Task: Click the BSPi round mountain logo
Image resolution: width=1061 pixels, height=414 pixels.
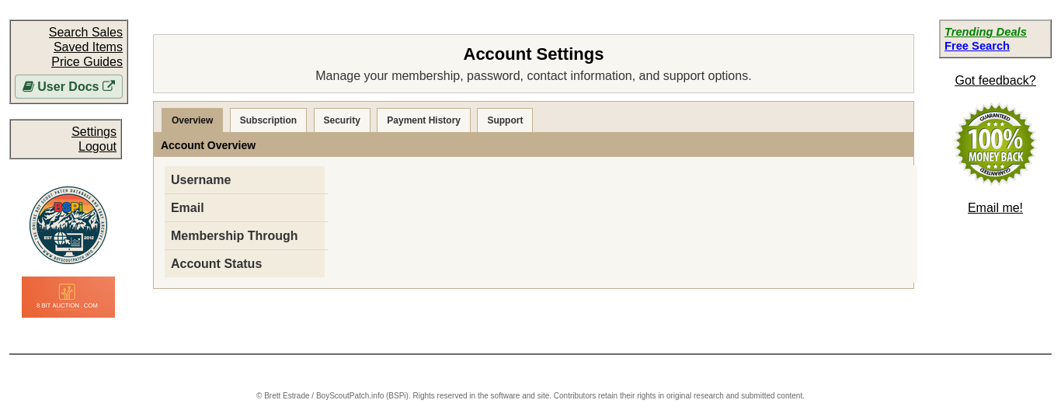Action: coord(68,225)
